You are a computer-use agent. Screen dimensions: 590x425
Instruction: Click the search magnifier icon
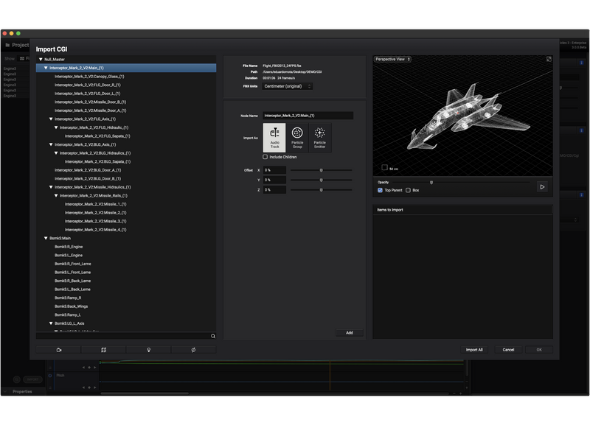pyautogui.click(x=213, y=337)
